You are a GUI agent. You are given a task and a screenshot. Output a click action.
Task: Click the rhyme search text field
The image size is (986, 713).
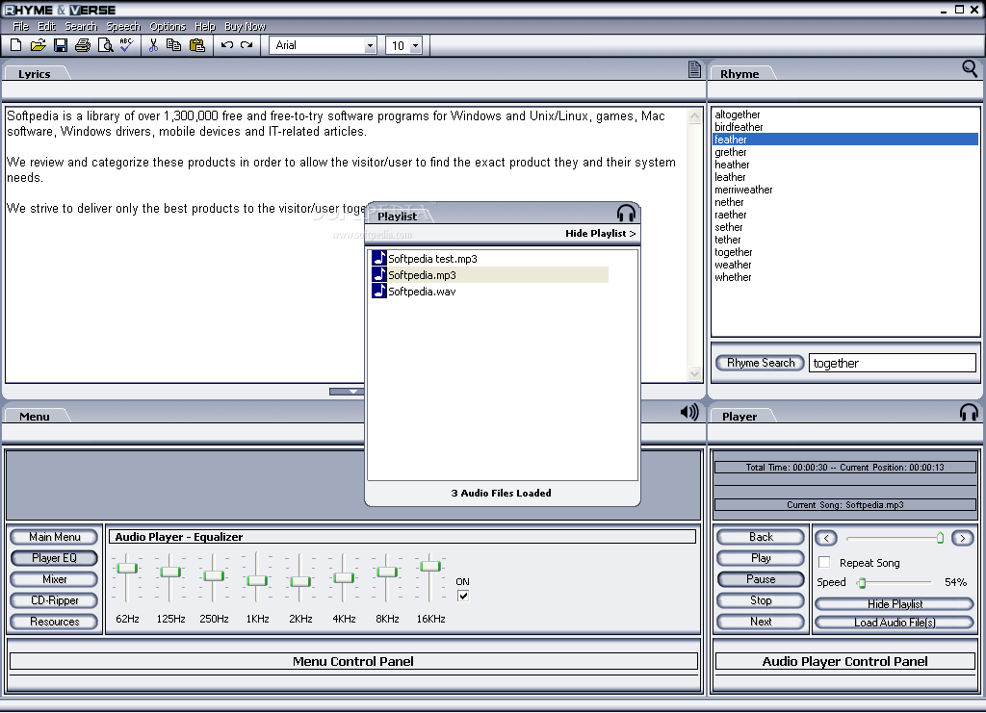[893, 363]
